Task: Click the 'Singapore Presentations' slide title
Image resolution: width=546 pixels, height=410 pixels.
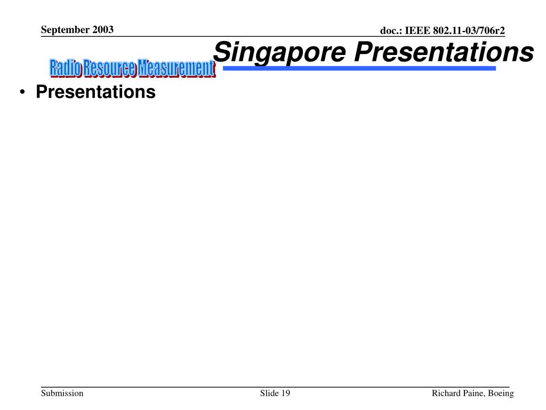Action: [x=373, y=52]
